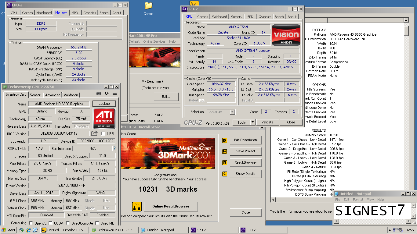
Task: Open the Games folder on the desktop
Action: [149, 9]
